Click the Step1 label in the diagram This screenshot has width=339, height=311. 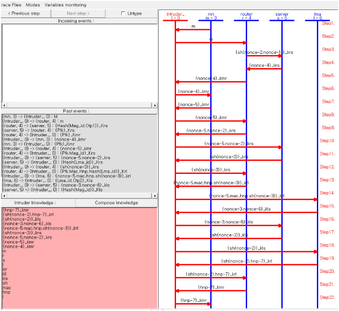click(x=328, y=23)
